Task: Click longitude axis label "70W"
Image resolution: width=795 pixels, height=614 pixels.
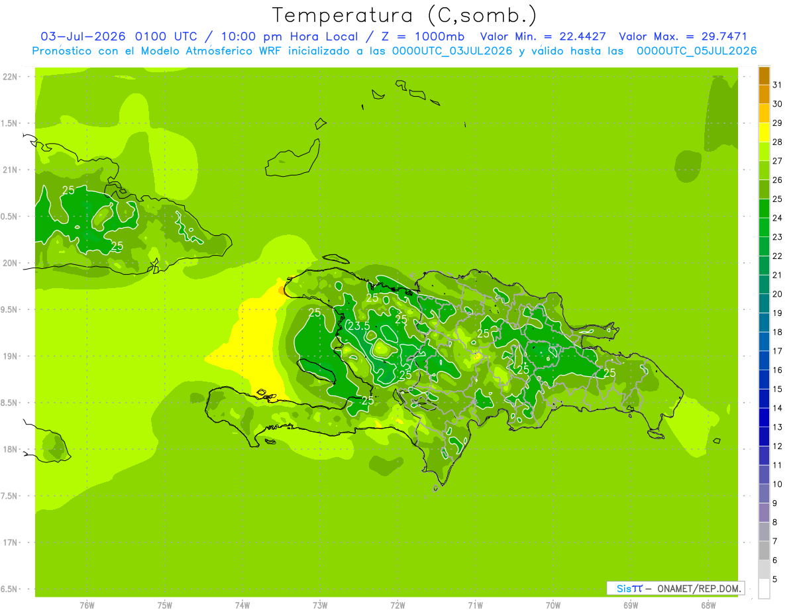Action: point(553,605)
